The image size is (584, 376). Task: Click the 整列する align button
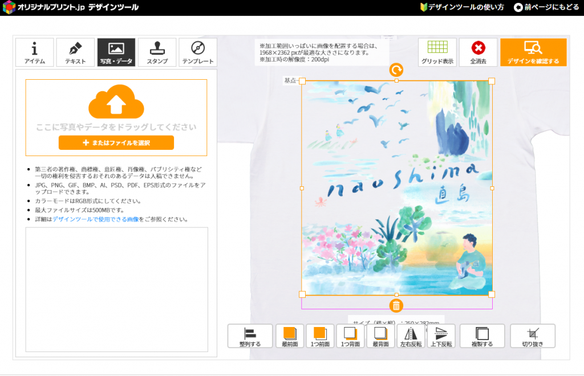click(250, 336)
